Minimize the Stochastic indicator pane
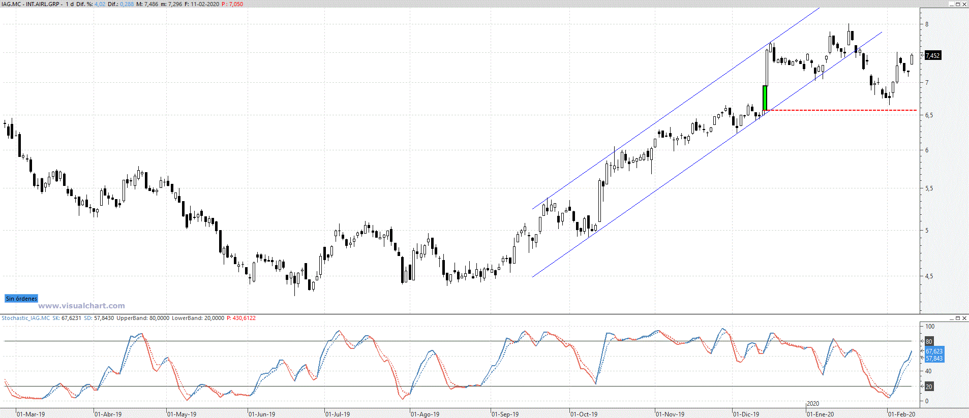This screenshot has width=969, height=418. [x=951, y=318]
